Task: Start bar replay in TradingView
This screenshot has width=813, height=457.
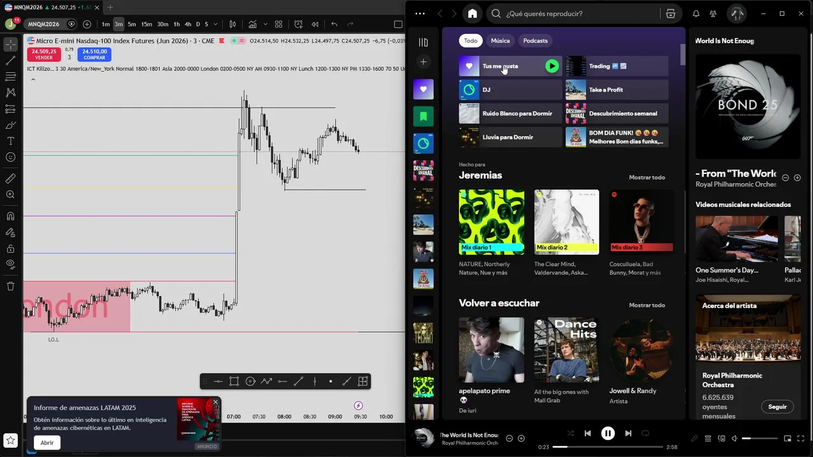Action: coord(314,24)
